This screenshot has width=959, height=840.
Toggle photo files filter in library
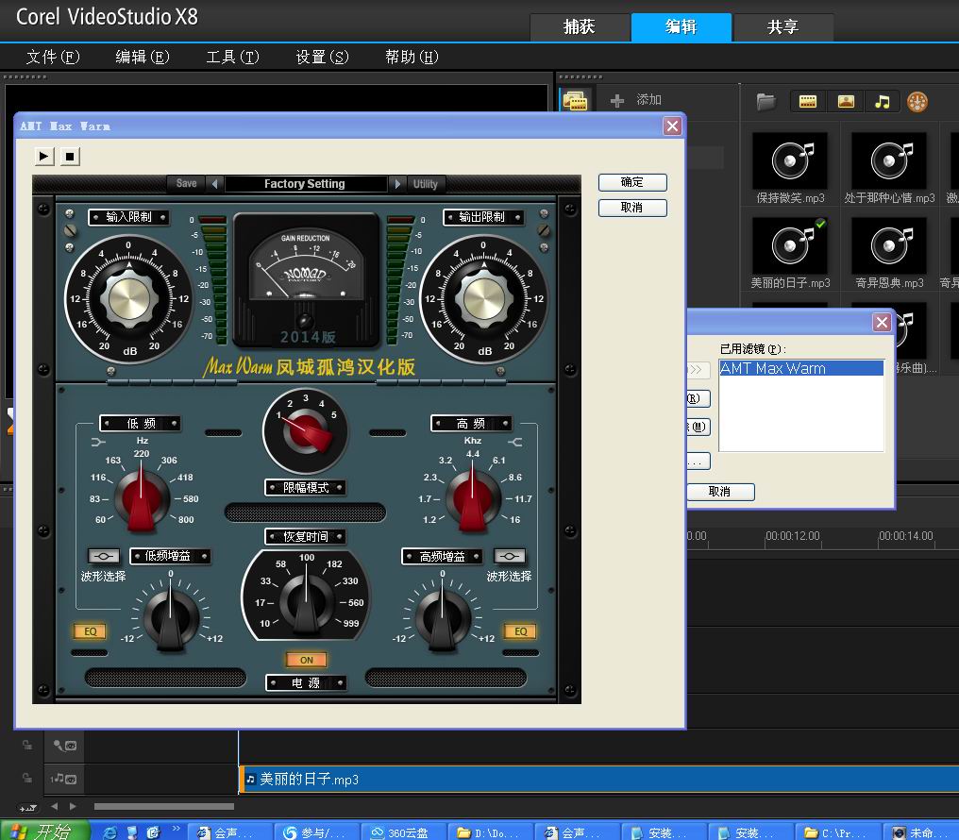(846, 102)
